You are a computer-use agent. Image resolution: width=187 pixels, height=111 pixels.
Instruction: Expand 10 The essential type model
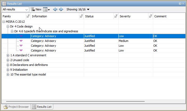tap(8, 74)
